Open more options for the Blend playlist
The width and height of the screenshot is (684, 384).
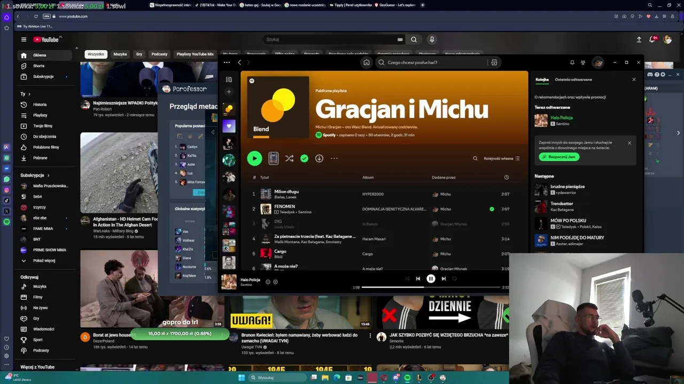334,158
